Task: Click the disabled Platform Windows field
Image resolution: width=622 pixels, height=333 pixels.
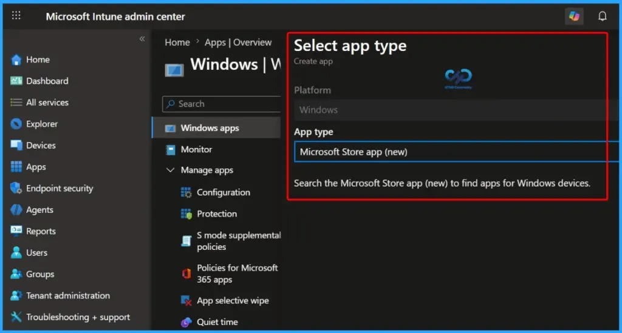Action: (x=456, y=110)
